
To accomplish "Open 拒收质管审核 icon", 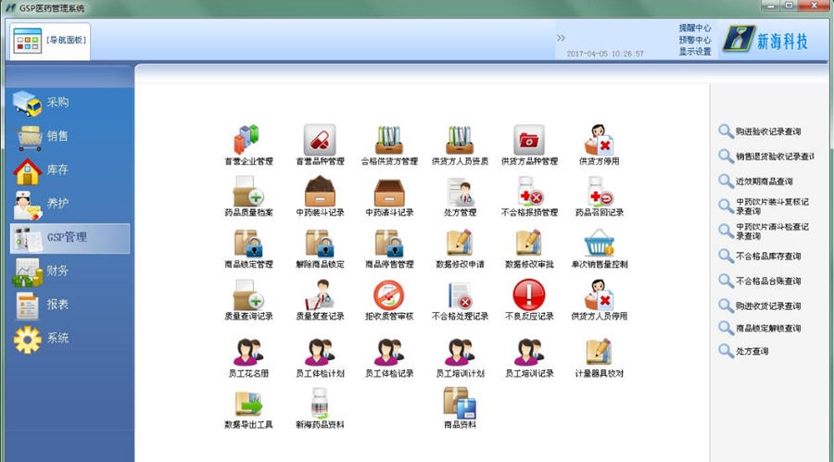I will point(388,296).
